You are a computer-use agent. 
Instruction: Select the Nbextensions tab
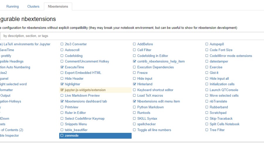[x=58, y=6]
